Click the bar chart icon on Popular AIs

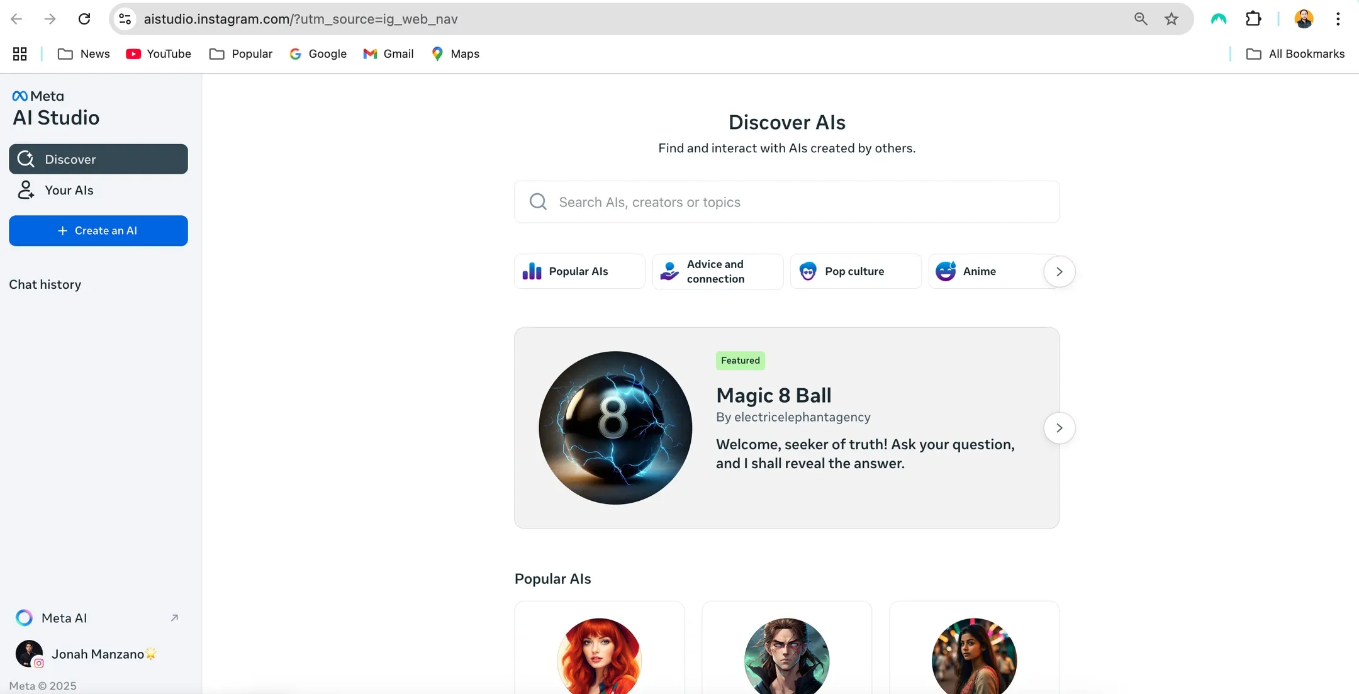tap(532, 271)
